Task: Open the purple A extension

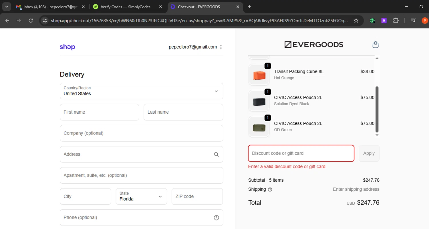Action: point(384,21)
